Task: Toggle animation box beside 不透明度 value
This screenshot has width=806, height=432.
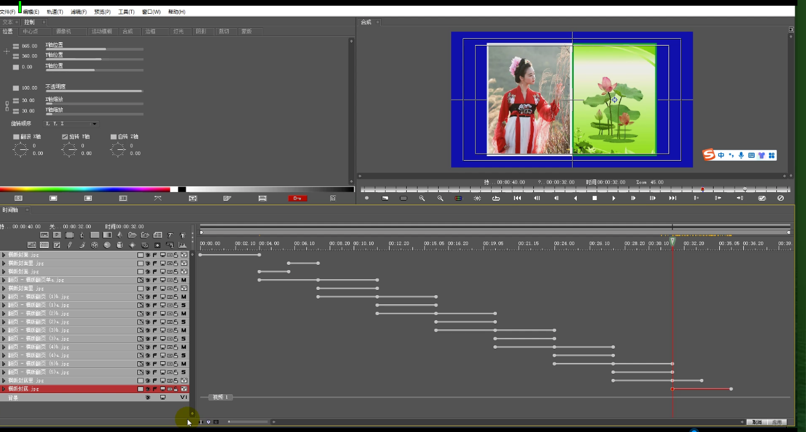Action: coord(16,88)
